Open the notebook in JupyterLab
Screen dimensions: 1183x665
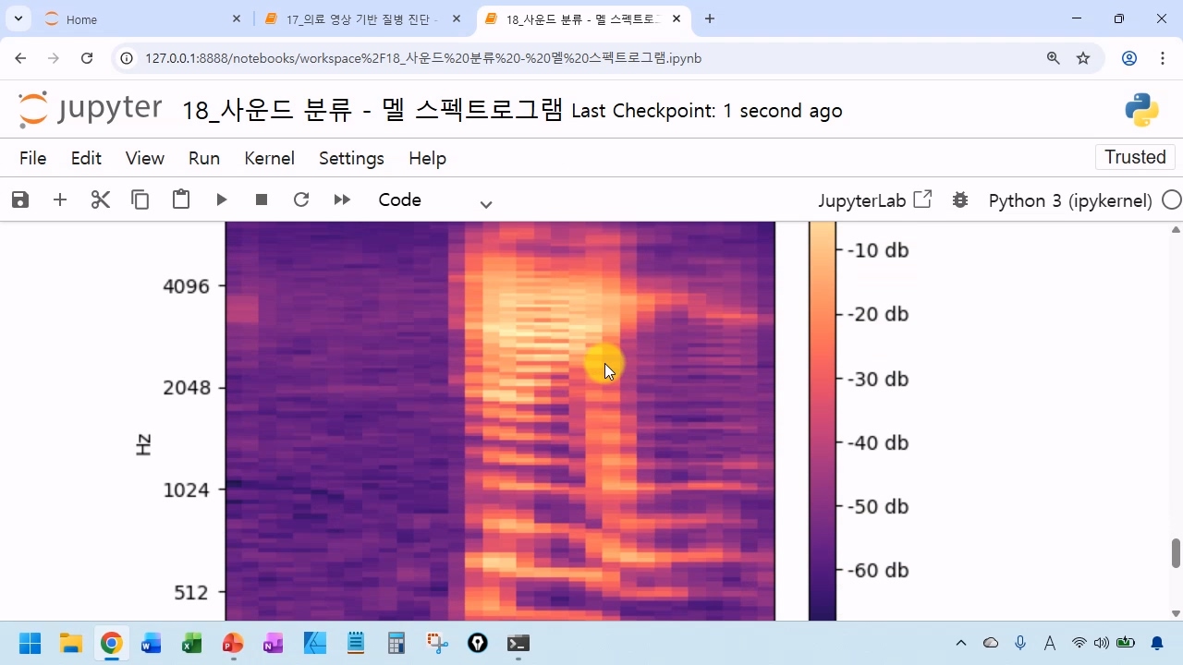click(x=874, y=200)
